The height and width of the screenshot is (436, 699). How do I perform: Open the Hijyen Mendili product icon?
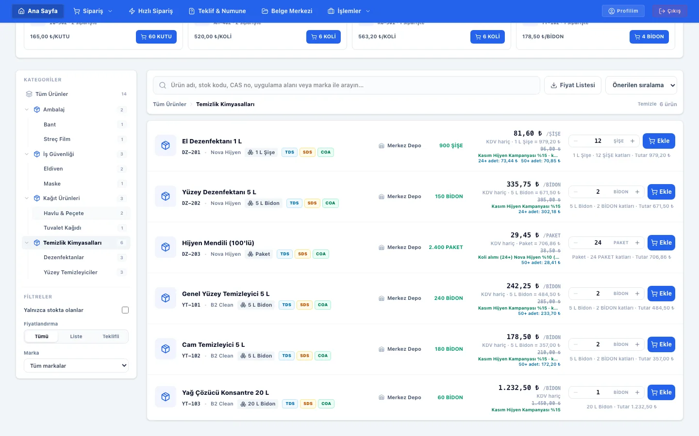(x=166, y=247)
